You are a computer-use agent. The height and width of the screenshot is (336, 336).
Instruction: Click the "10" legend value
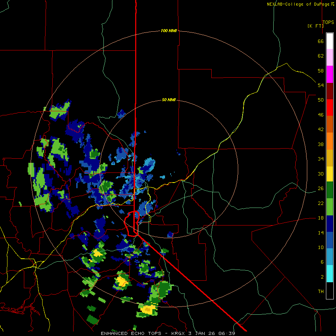click(x=321, y=247)
